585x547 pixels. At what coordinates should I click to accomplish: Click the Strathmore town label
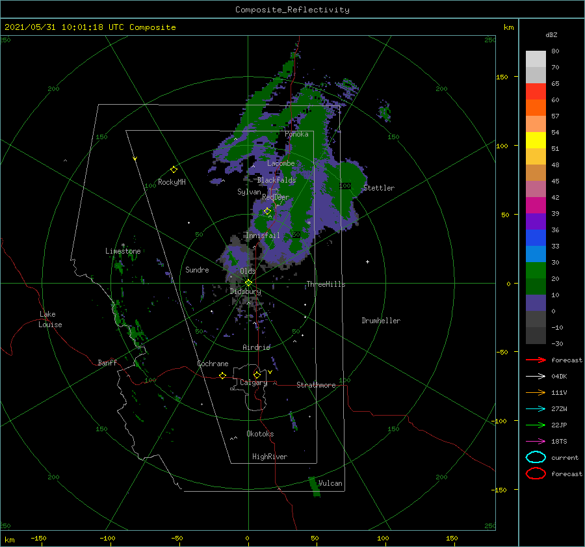click(316, 385)
